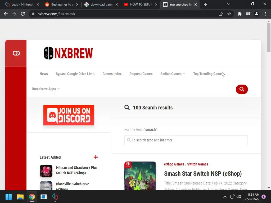
Task: Open network status tray icon
Action: click(232, 197)
